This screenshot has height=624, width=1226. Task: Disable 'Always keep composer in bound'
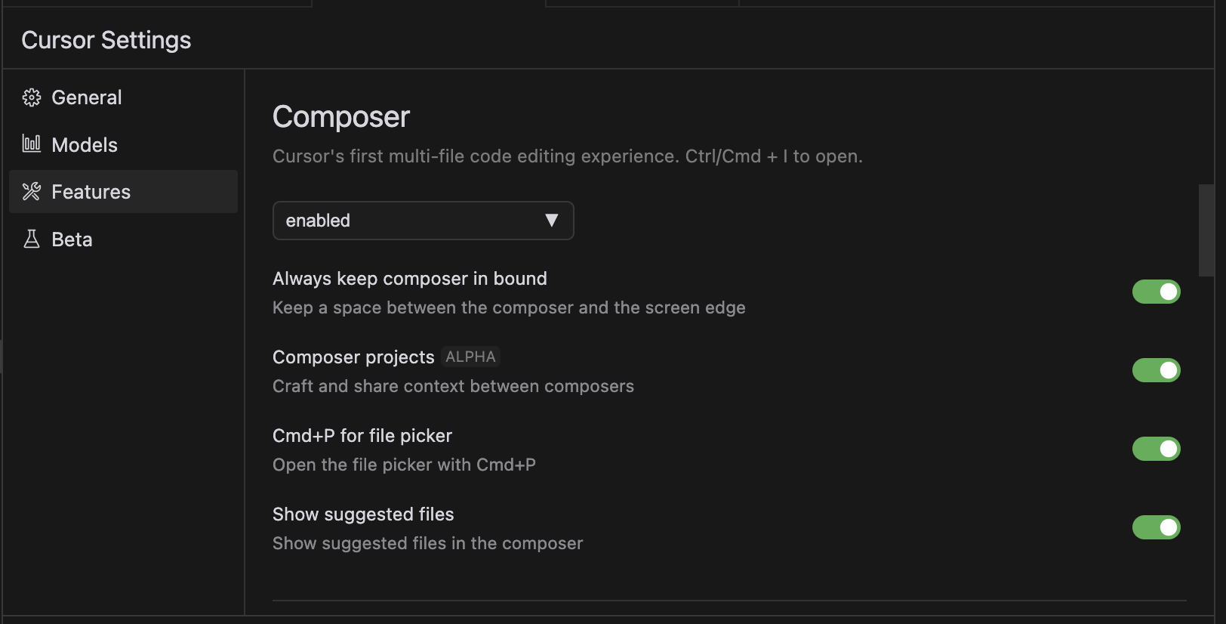(1156, 292)
